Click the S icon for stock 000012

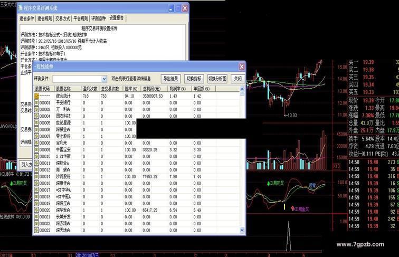pos(36,170)
